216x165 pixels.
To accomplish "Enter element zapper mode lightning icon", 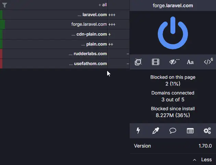I will (138, 130).
